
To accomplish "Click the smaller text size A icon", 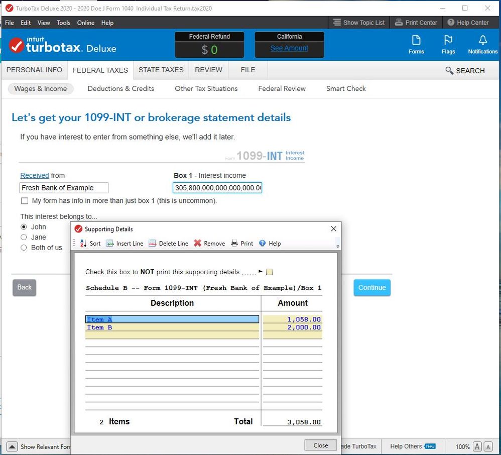I will [488, 446].
